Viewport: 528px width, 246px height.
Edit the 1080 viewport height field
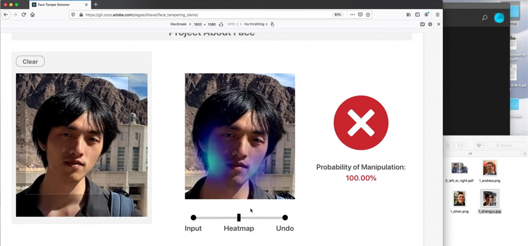[x=211, y=24]
